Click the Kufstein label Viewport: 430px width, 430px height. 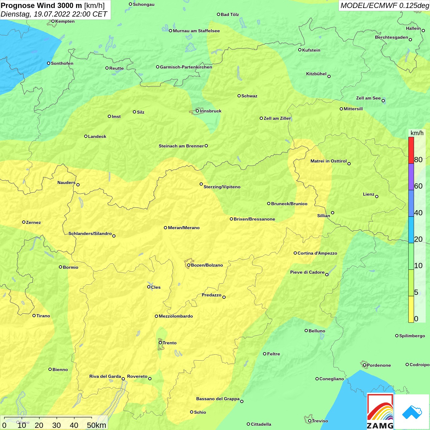311,50
